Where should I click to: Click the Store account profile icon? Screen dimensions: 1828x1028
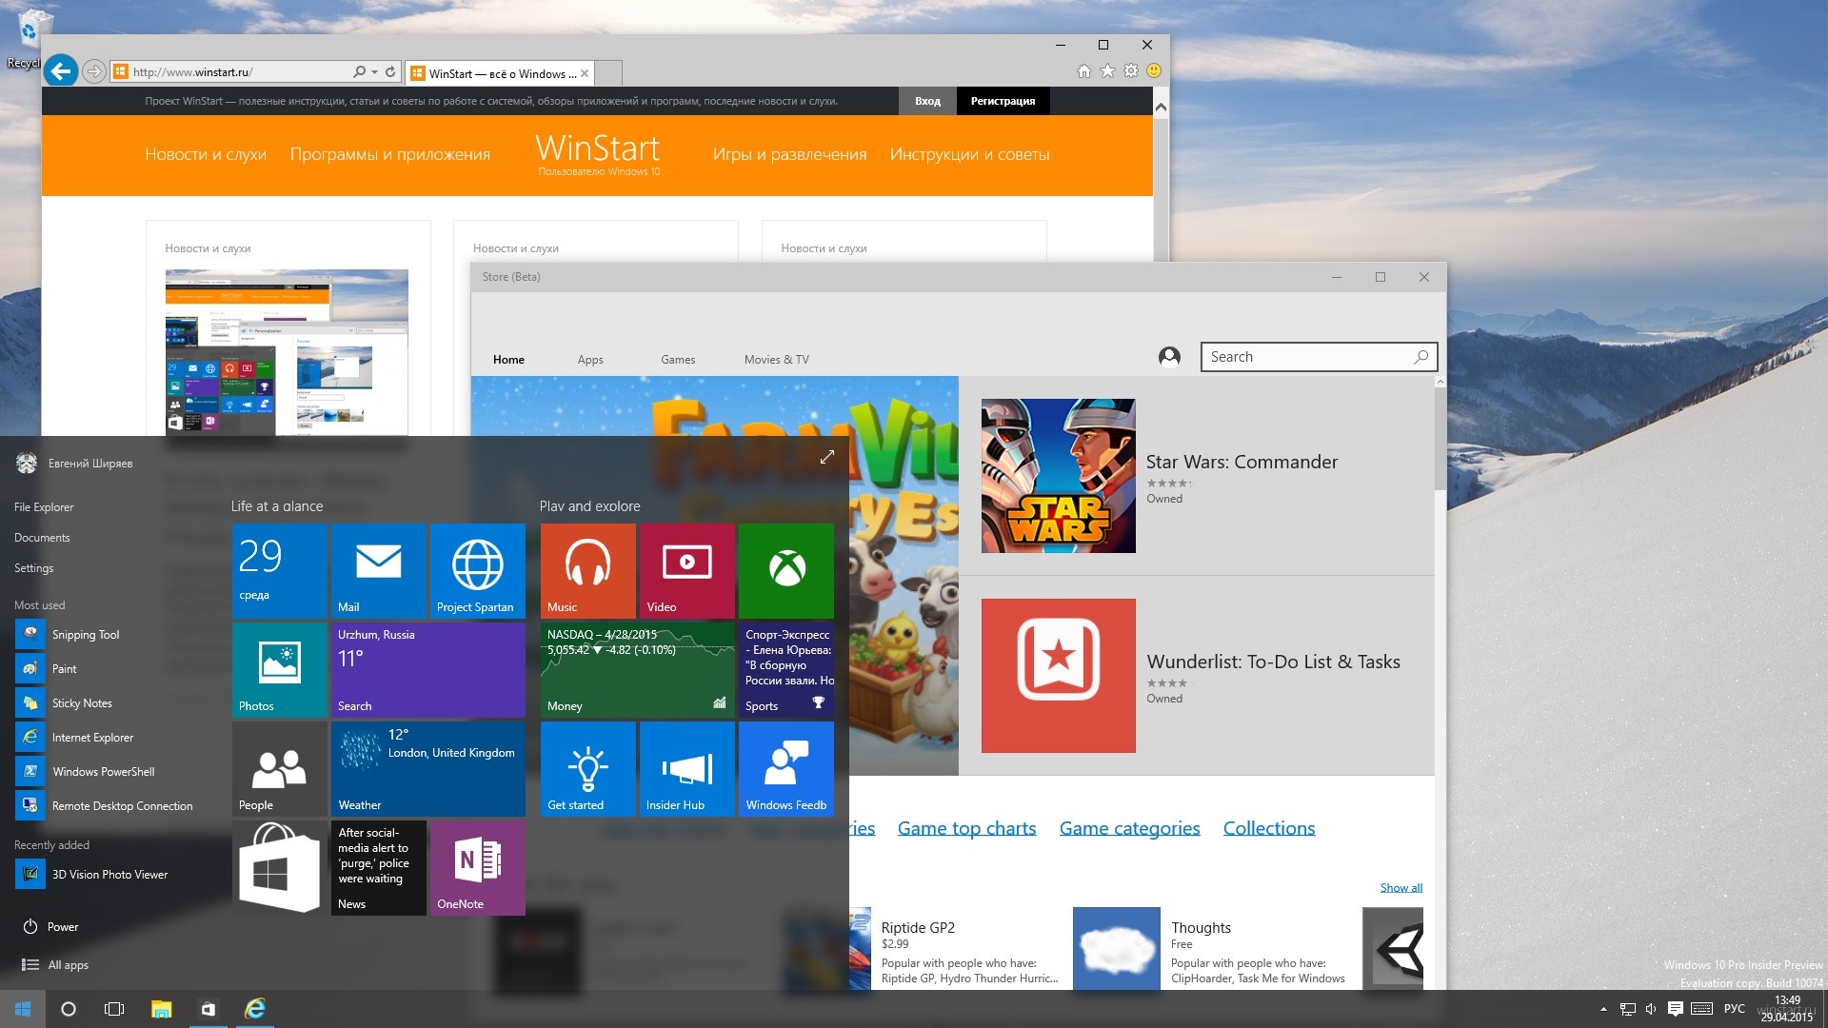tap(1169, 357)
